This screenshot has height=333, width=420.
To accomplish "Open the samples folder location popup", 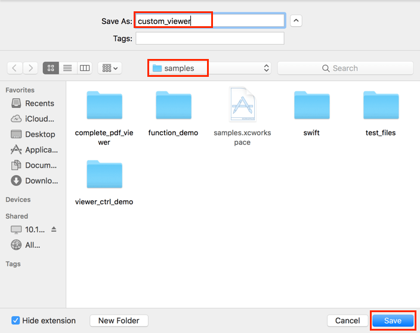I will pyautogui.click(x=210, y=68).
